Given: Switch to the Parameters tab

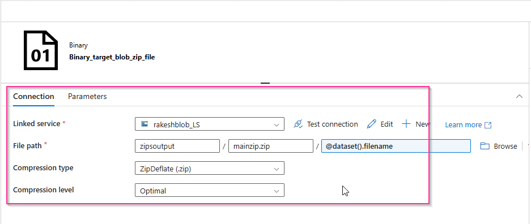Looking at the screenshot, I should (x=87, y=96).
